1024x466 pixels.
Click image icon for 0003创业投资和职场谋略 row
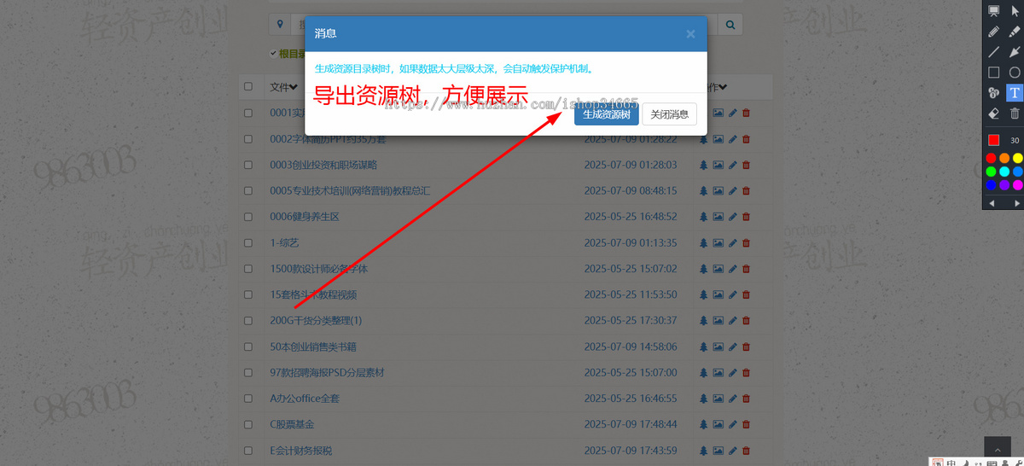(718, 165)
